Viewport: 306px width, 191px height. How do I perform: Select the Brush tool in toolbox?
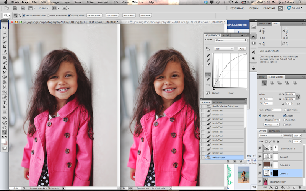coord(5,63)
